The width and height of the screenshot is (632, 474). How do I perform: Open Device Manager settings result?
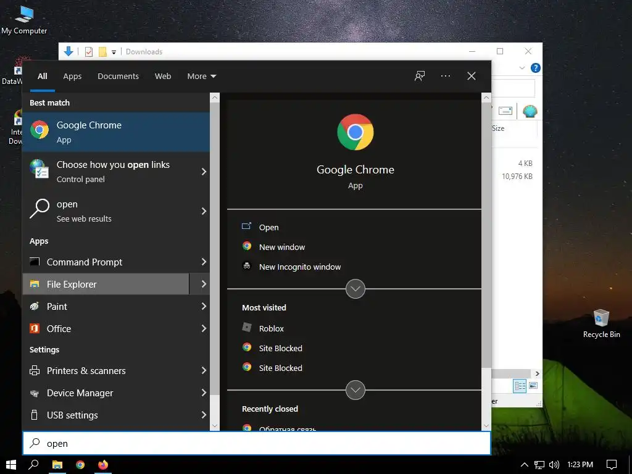[x=106, y=393]
